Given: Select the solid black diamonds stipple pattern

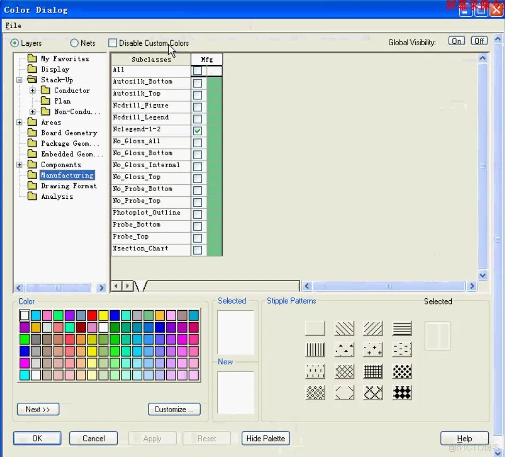Looking at the screenshot, I should click(402, 392).
